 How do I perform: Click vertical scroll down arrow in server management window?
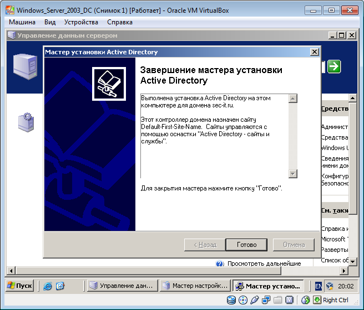tap(353, 262)
